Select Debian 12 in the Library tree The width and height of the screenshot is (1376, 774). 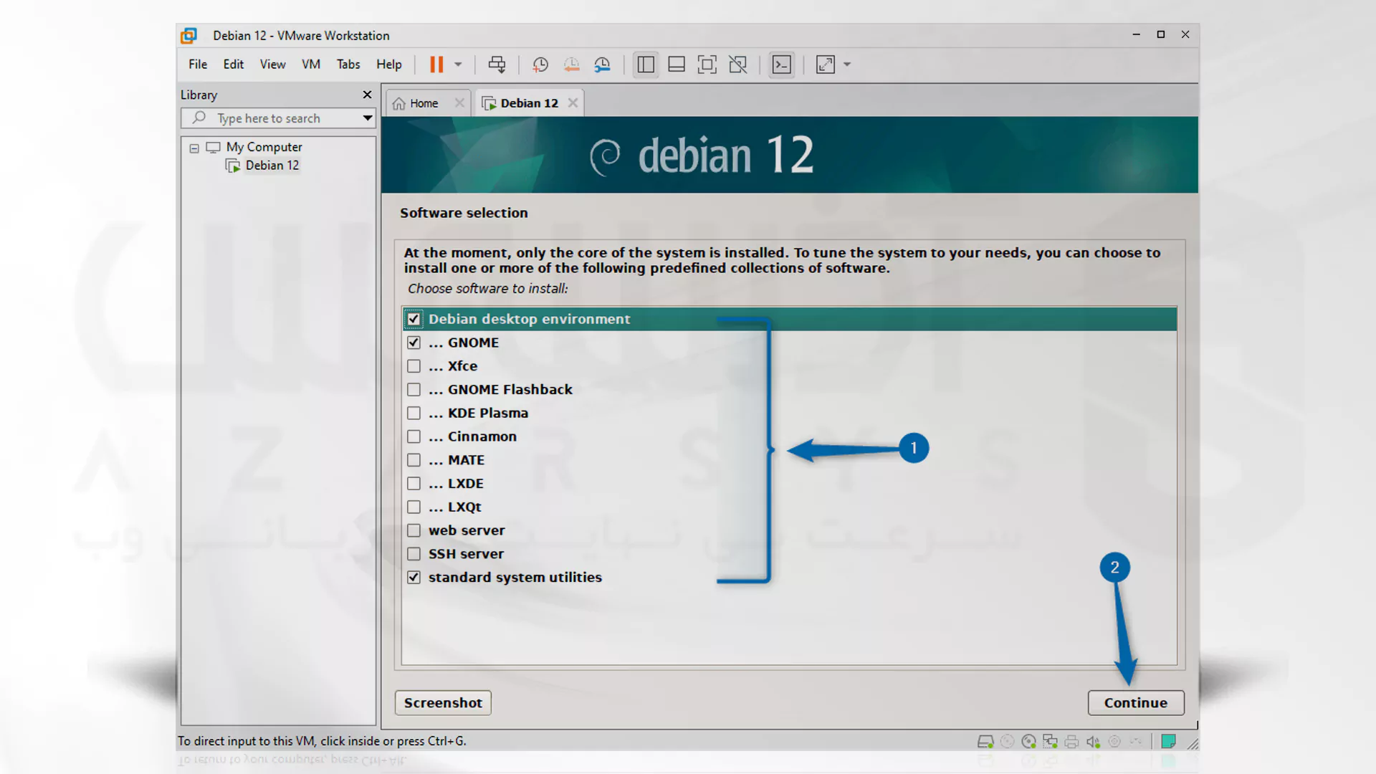[272, 166]
